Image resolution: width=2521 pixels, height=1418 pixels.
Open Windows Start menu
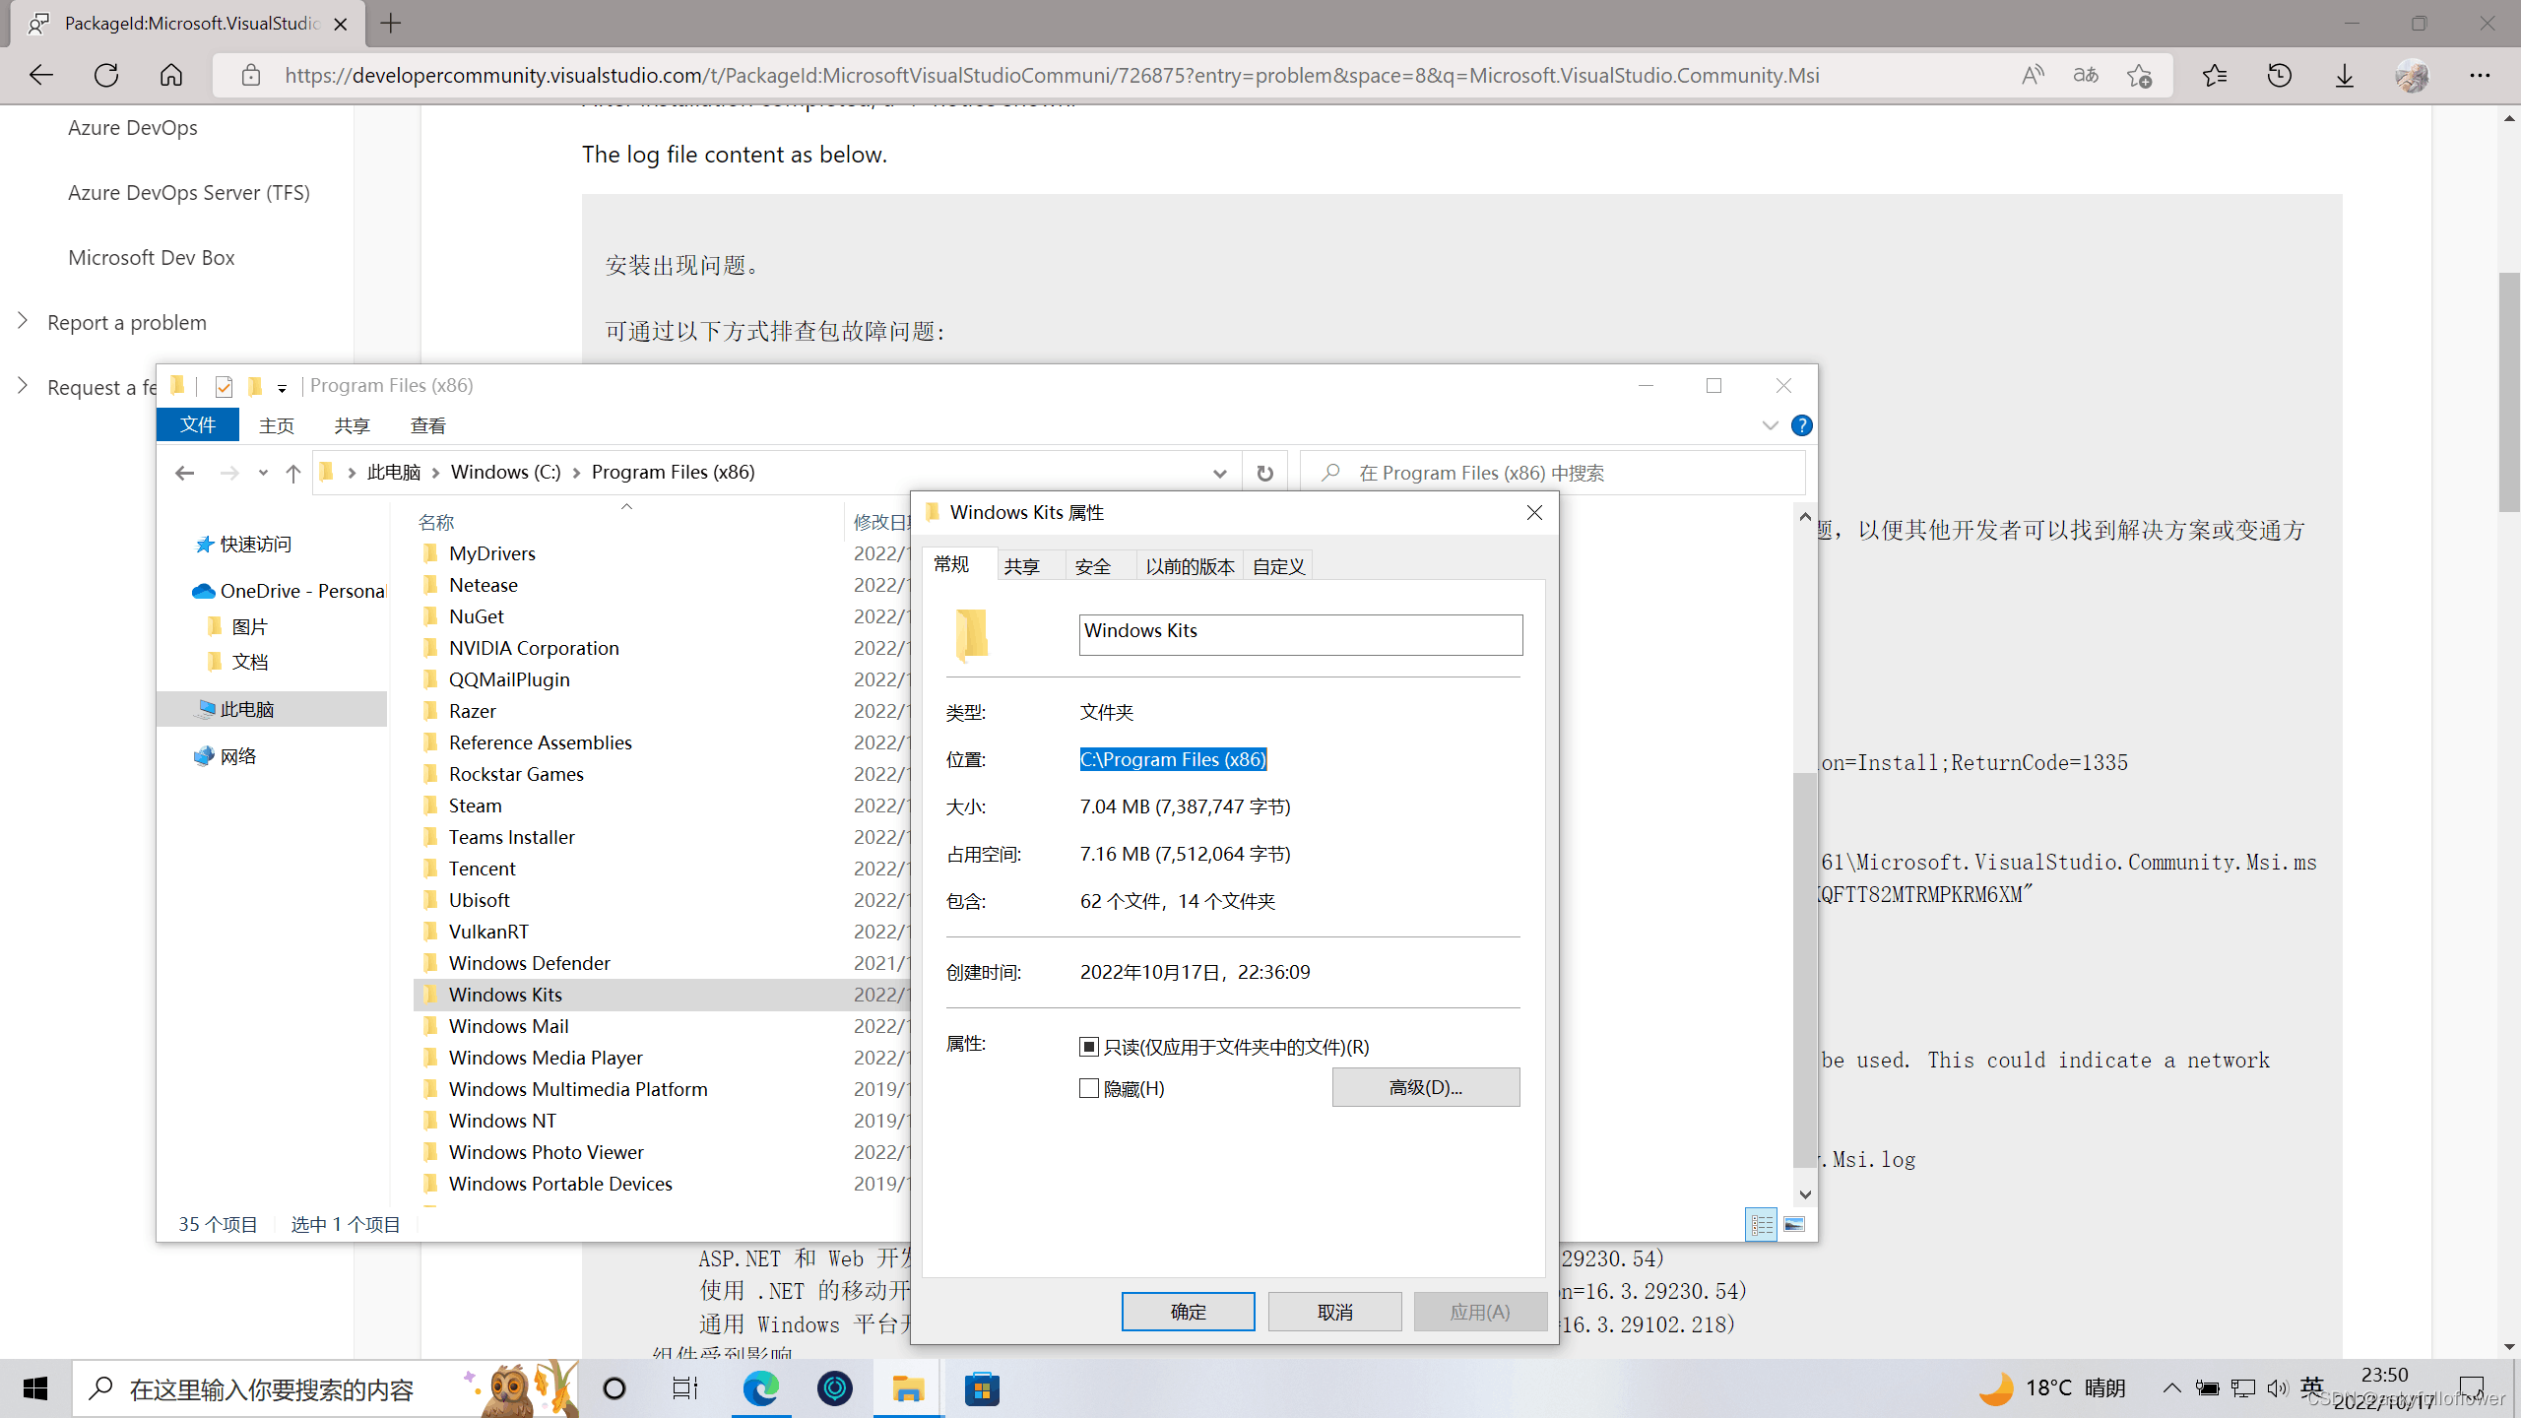[x=35, y=1388]
